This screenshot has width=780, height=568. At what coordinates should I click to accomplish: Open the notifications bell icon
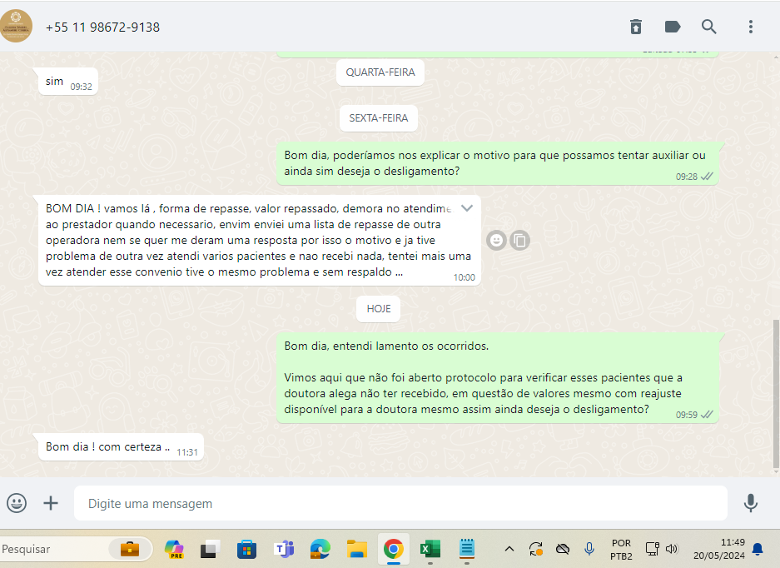pyautogui.click(x=758, y=549)
